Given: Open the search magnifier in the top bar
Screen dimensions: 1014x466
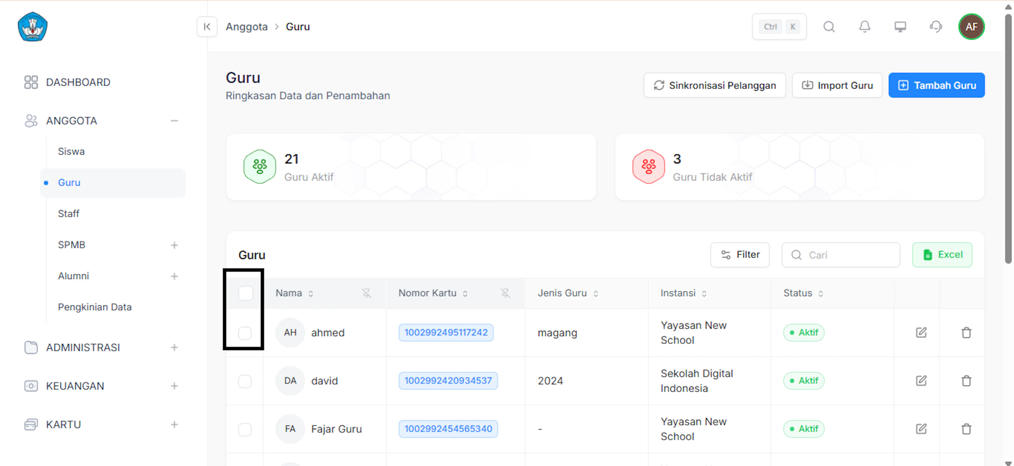Looking at the screenshot, I should [x=829, y=27].
